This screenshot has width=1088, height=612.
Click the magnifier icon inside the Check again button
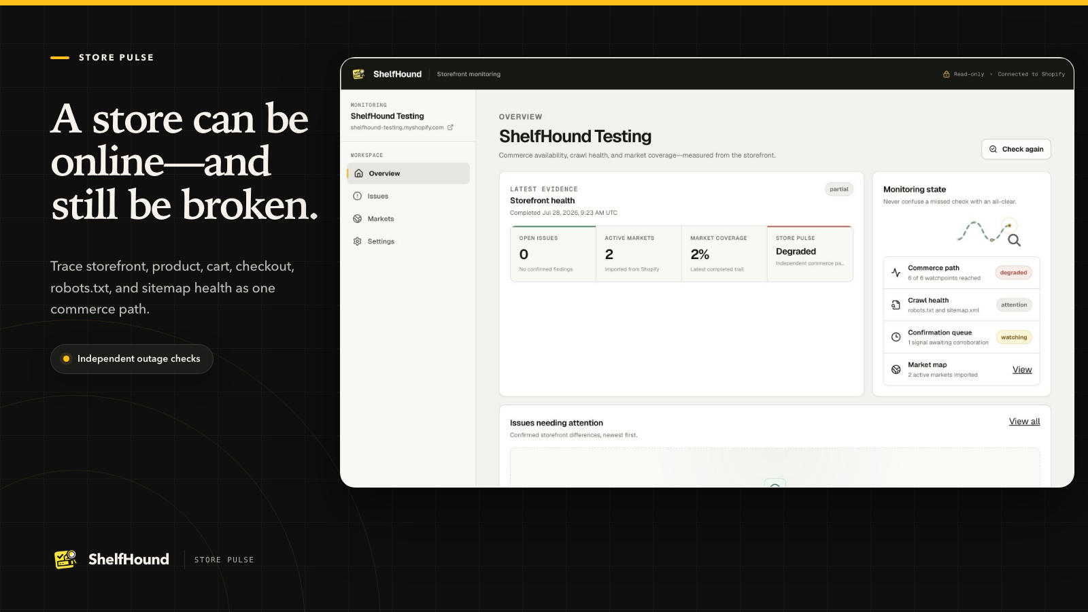coord(993,149)
